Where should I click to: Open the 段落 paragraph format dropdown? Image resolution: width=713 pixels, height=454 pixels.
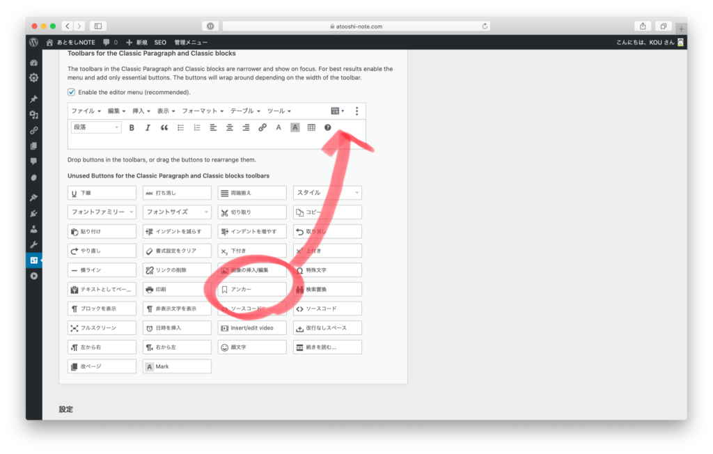[x=96, y=127]
